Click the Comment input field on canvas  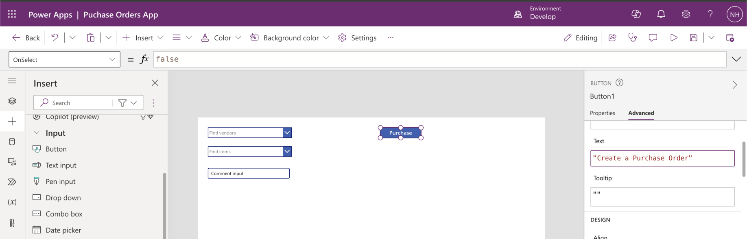coord(249,174)
